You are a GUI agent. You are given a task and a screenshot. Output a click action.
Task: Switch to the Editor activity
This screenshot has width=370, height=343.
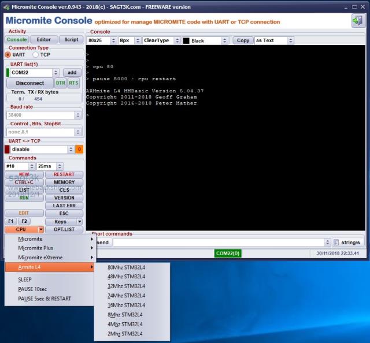44,40
